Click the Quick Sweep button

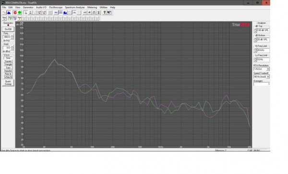click(8, 83)
